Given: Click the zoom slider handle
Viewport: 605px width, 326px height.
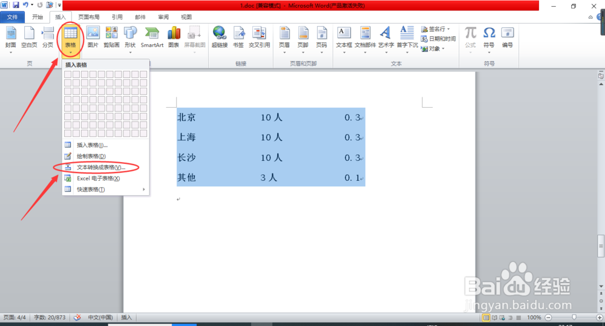Looking at the screenshot, I should coord(574,318).
